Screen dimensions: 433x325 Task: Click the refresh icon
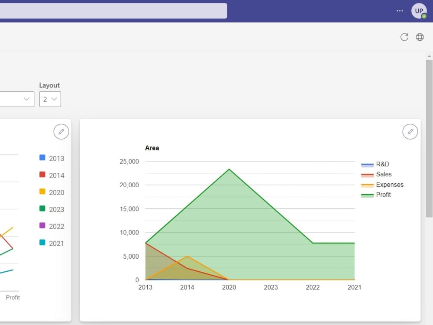click(x=404, y=37)
